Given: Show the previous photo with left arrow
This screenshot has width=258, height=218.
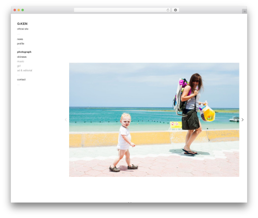Looking at the screenshot, I should coord(66,120).
